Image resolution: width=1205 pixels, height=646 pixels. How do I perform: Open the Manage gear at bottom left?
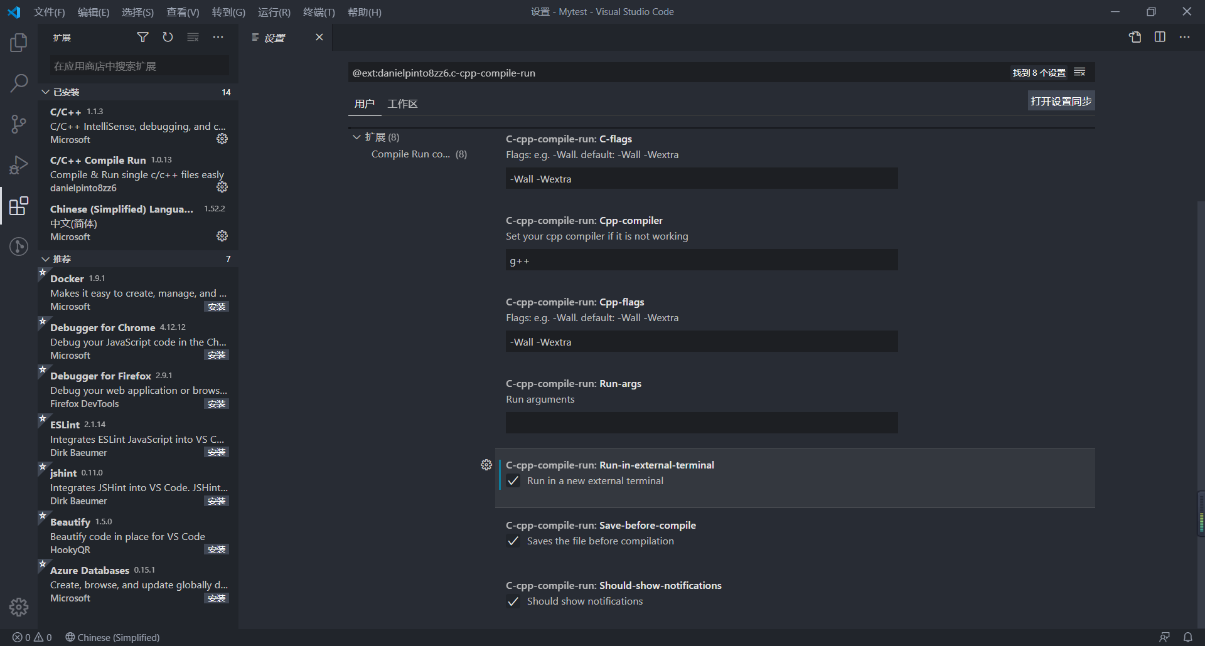19,607
